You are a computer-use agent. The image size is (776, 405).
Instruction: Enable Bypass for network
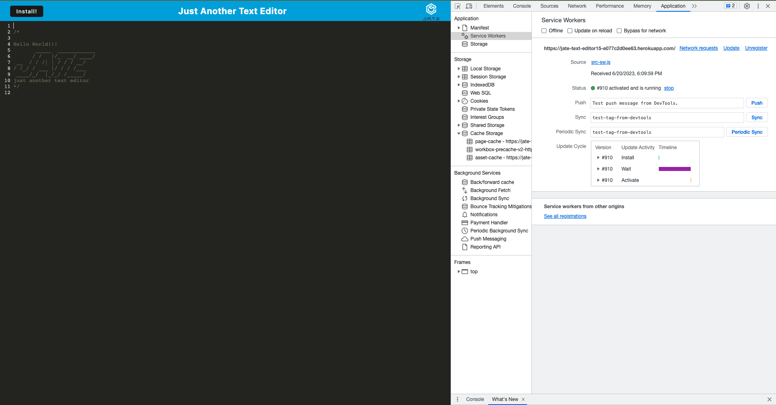pos(619,31)
